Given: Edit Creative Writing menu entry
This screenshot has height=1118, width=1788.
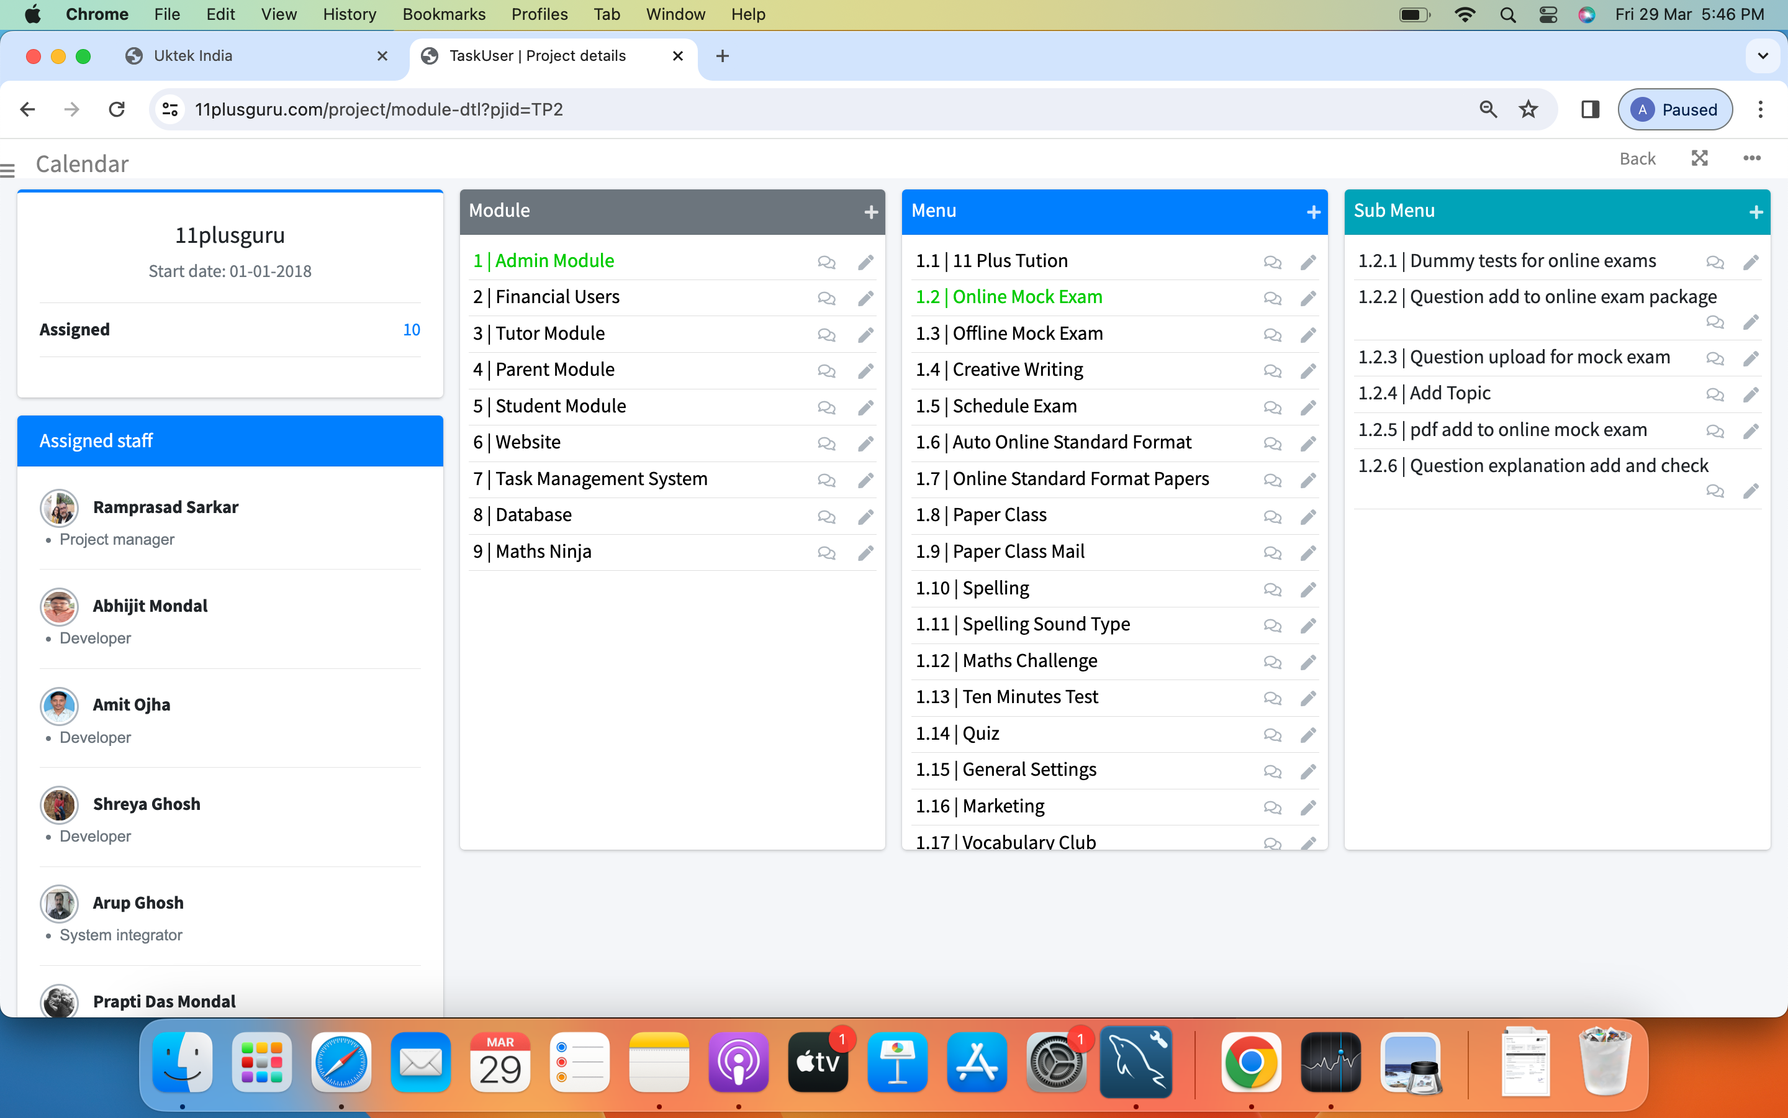Looking at the screenshot, I should pos(1307,370).
